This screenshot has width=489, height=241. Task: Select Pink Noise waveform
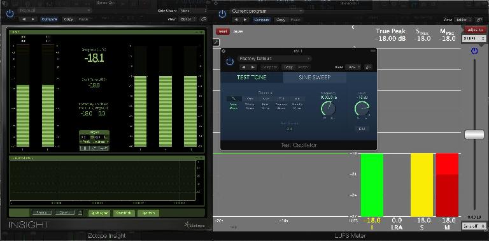[x=266, y=104]
